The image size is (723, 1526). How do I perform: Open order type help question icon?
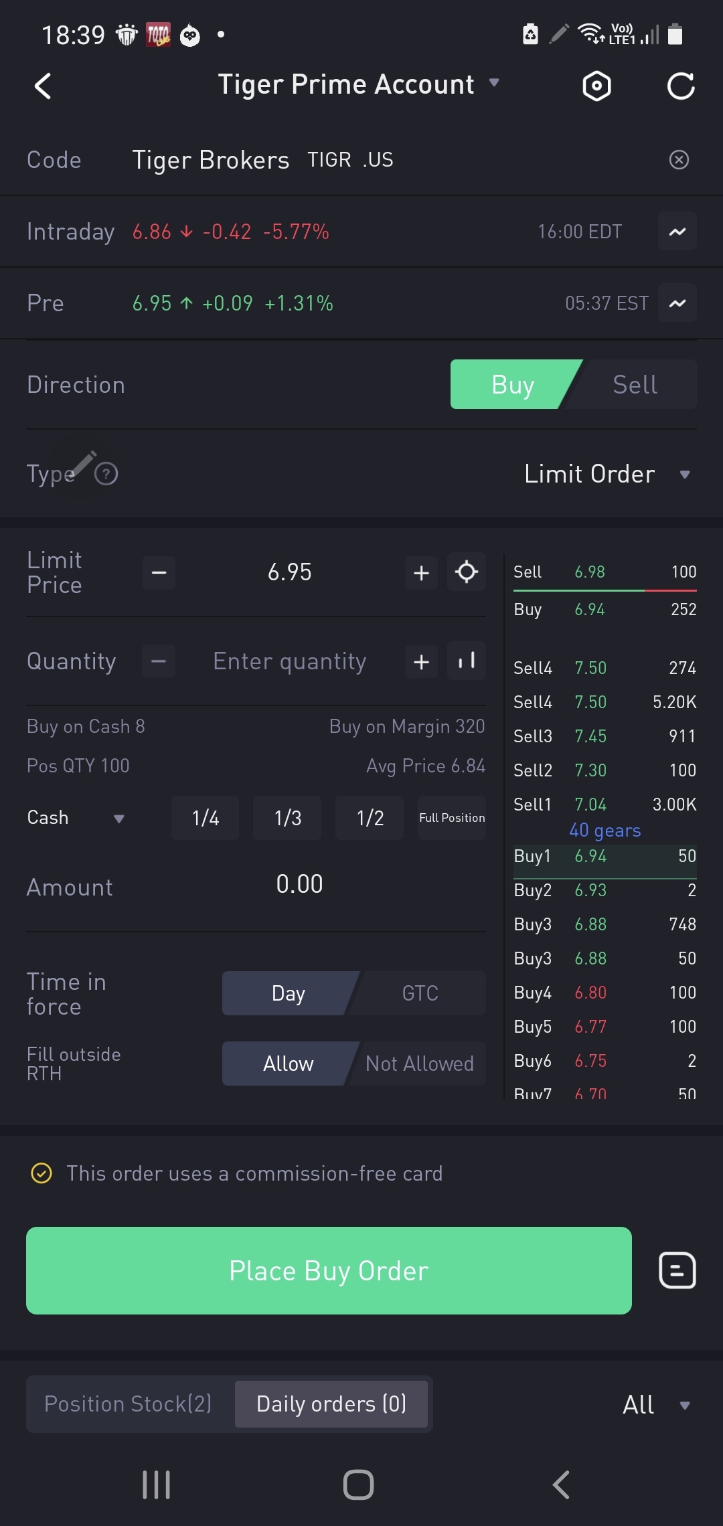(x=106, y=474)
